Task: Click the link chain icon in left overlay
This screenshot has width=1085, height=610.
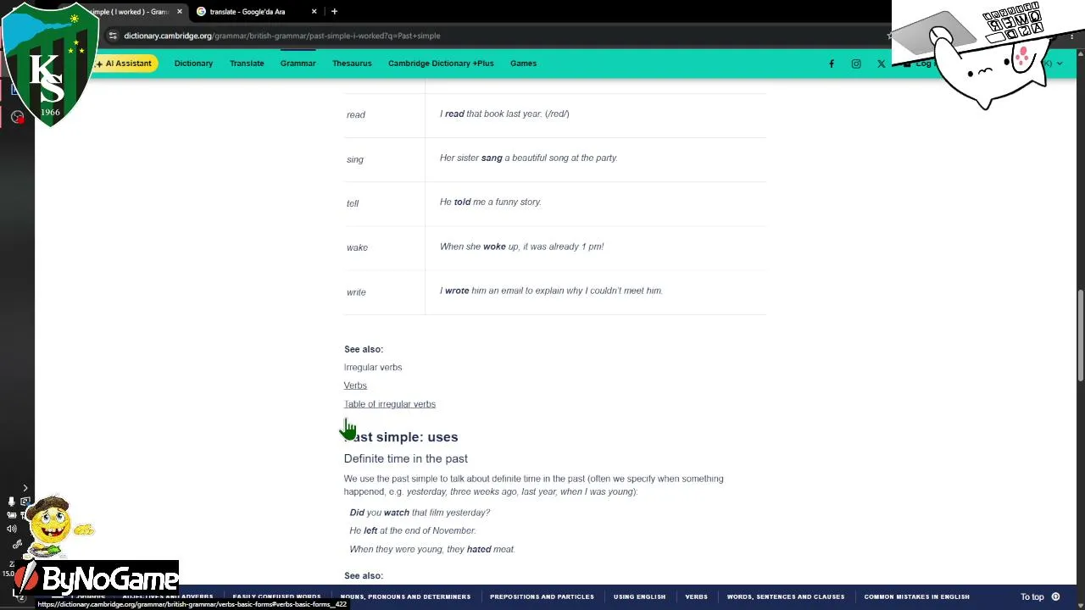Action: click(17, 545)
